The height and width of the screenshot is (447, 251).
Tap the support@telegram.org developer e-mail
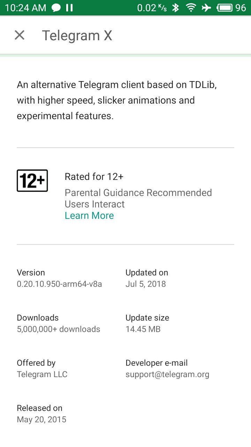(x=167, y=375)
